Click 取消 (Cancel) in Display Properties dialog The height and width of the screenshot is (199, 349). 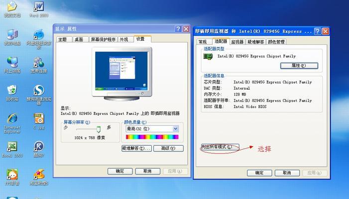point(147,171)
